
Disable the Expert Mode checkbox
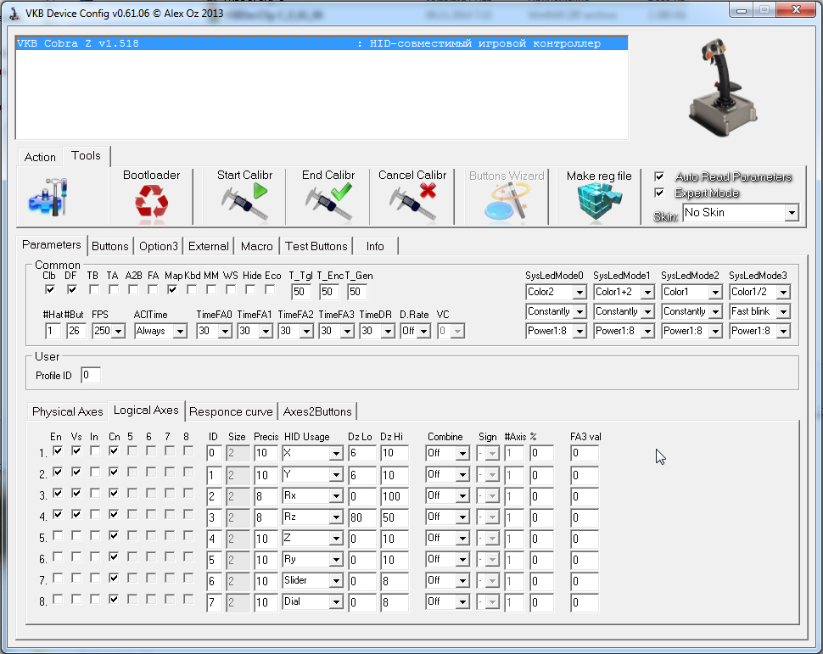click(659, 193)
